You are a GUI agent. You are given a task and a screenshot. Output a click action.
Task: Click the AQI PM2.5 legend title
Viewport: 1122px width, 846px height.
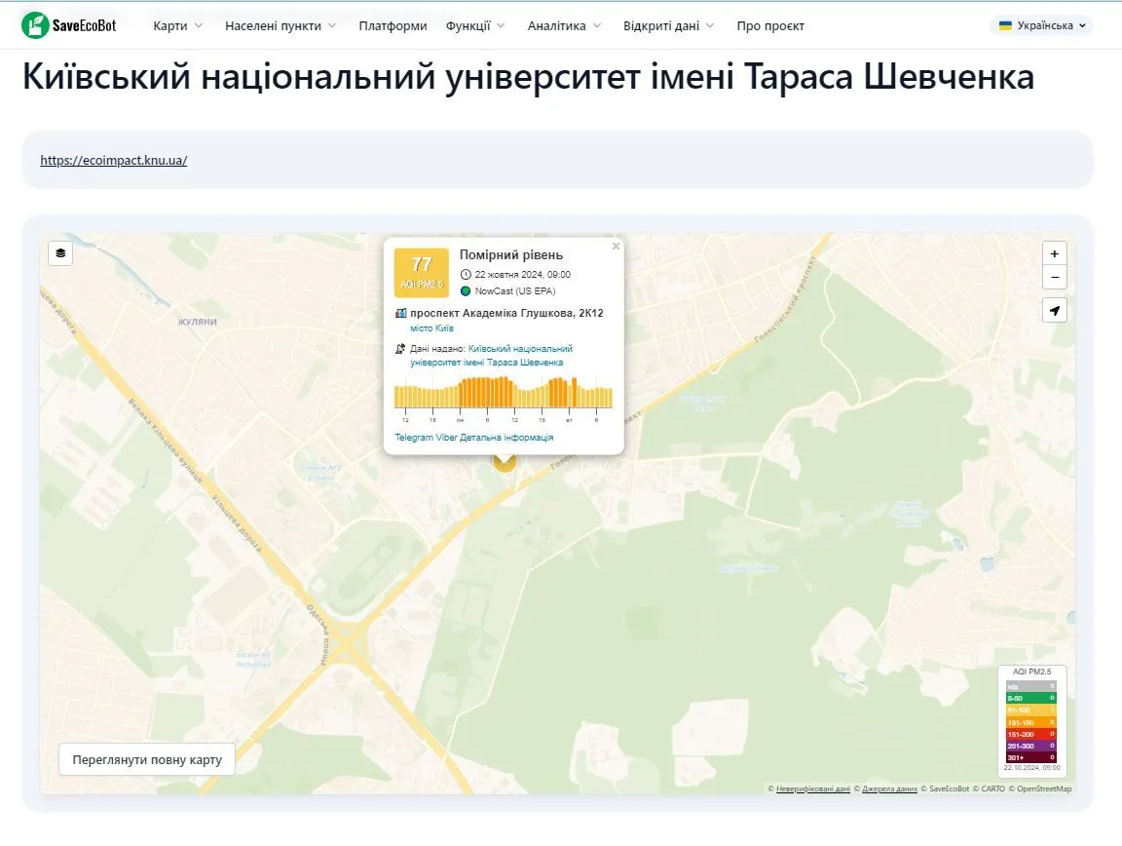[1031, 672]
